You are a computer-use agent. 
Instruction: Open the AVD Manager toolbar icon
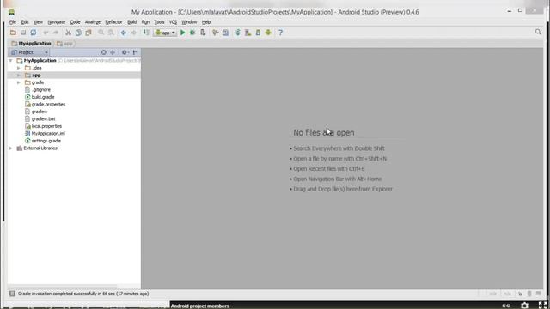(248, 33)
